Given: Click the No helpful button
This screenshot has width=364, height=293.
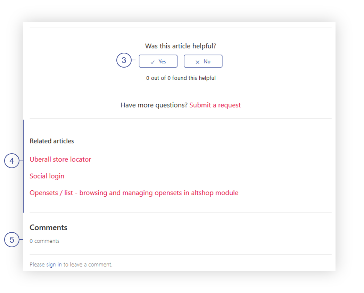Looking at the screenshot, I should [203, 61].
